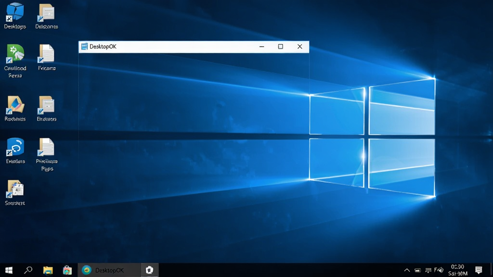
Task: Click the DesktopOK window title icon
Action: click(84, 47)
